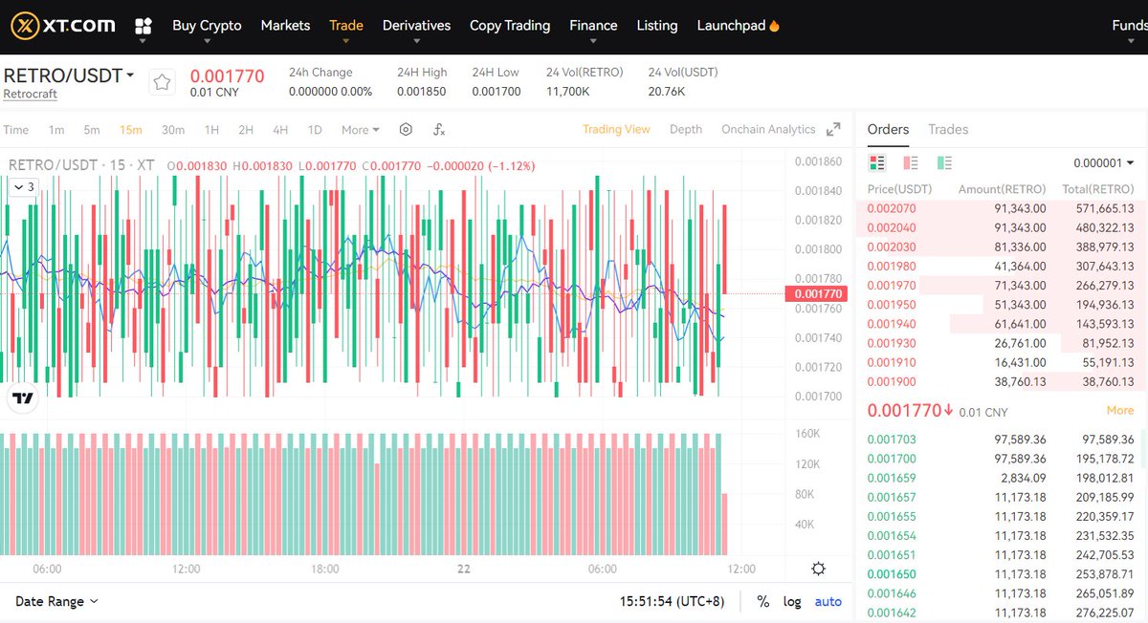The height and width of the screenshot is (623, 1148).
Task: Click the 24H High value 0.001850
Action: (x=422, y=92)
